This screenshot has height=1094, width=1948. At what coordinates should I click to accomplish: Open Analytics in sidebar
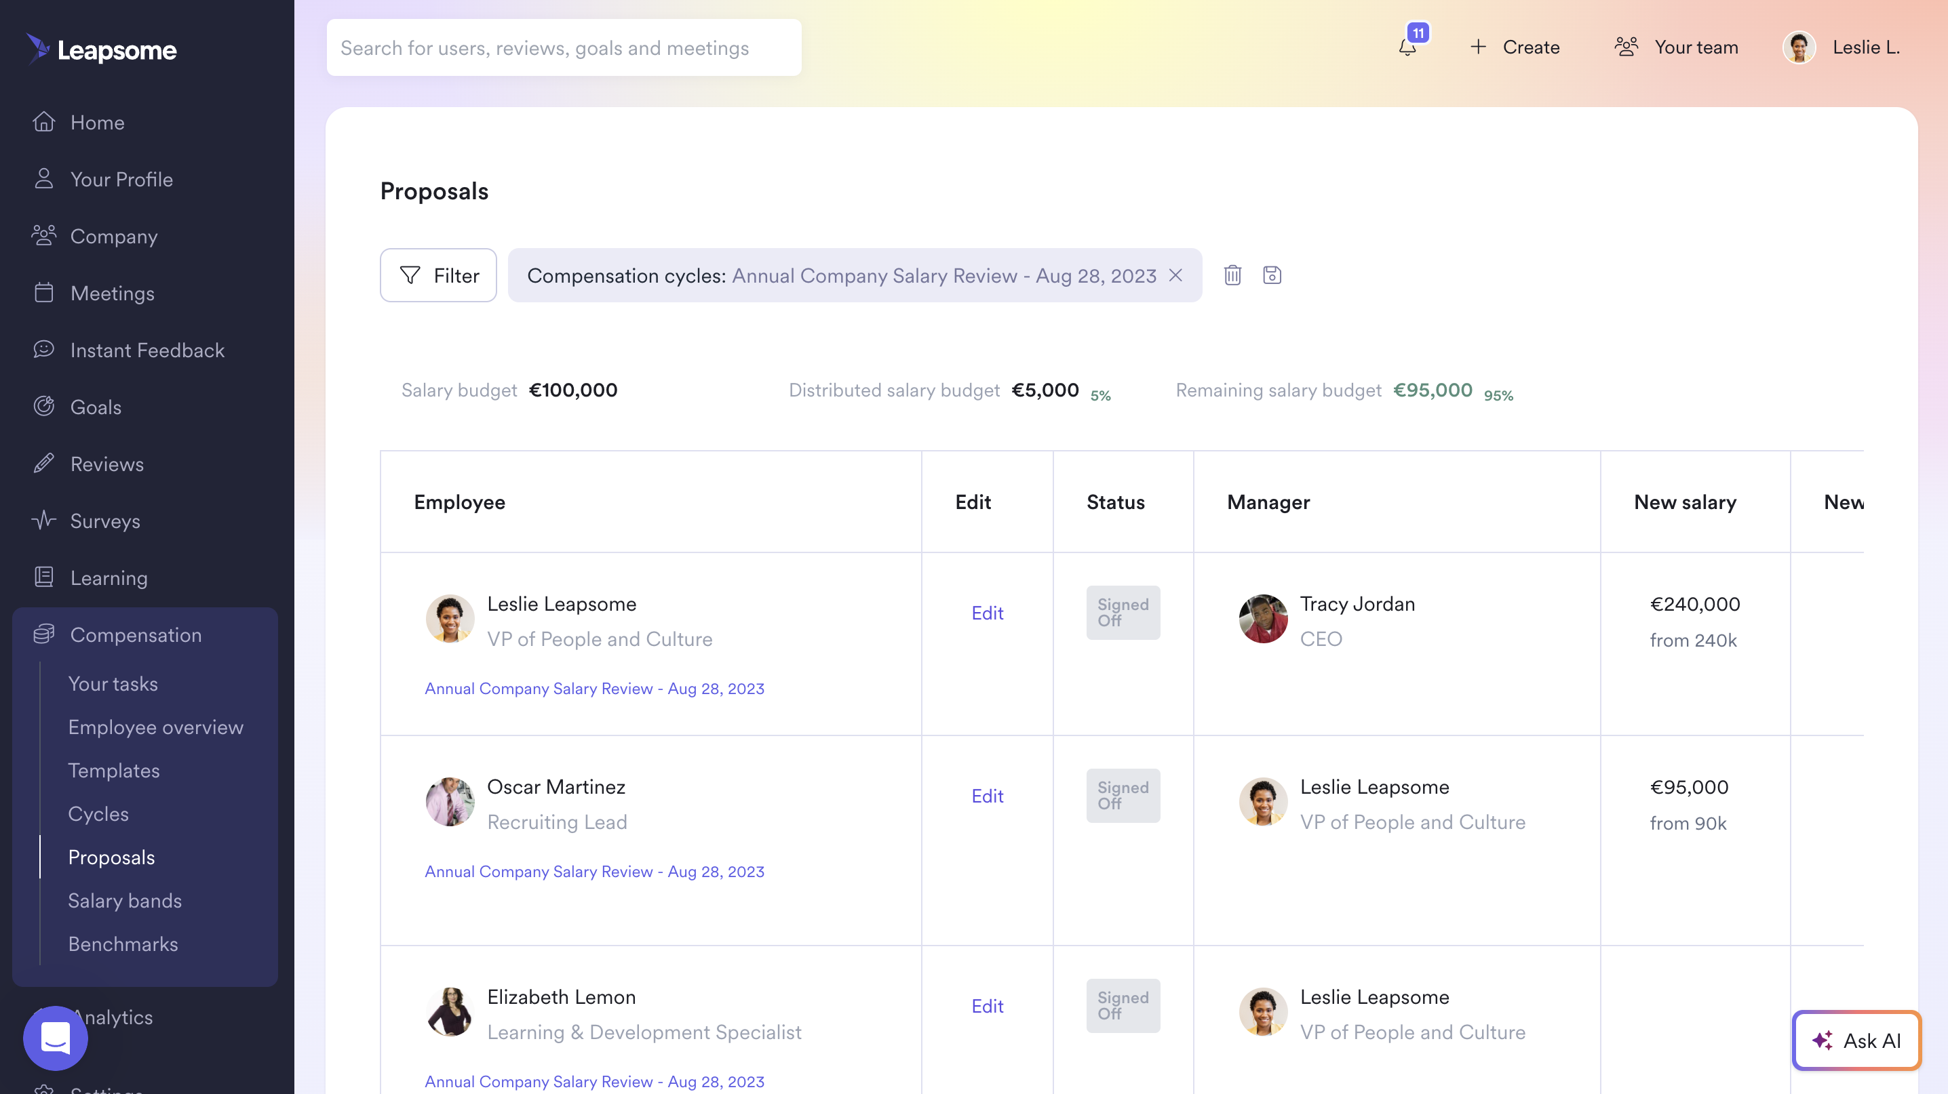coord(112,1017)
